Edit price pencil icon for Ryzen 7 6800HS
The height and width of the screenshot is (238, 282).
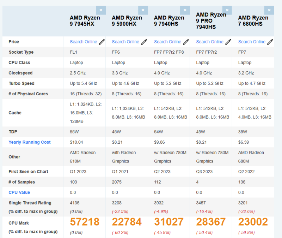pyautogui.click(x=270, y=42)
